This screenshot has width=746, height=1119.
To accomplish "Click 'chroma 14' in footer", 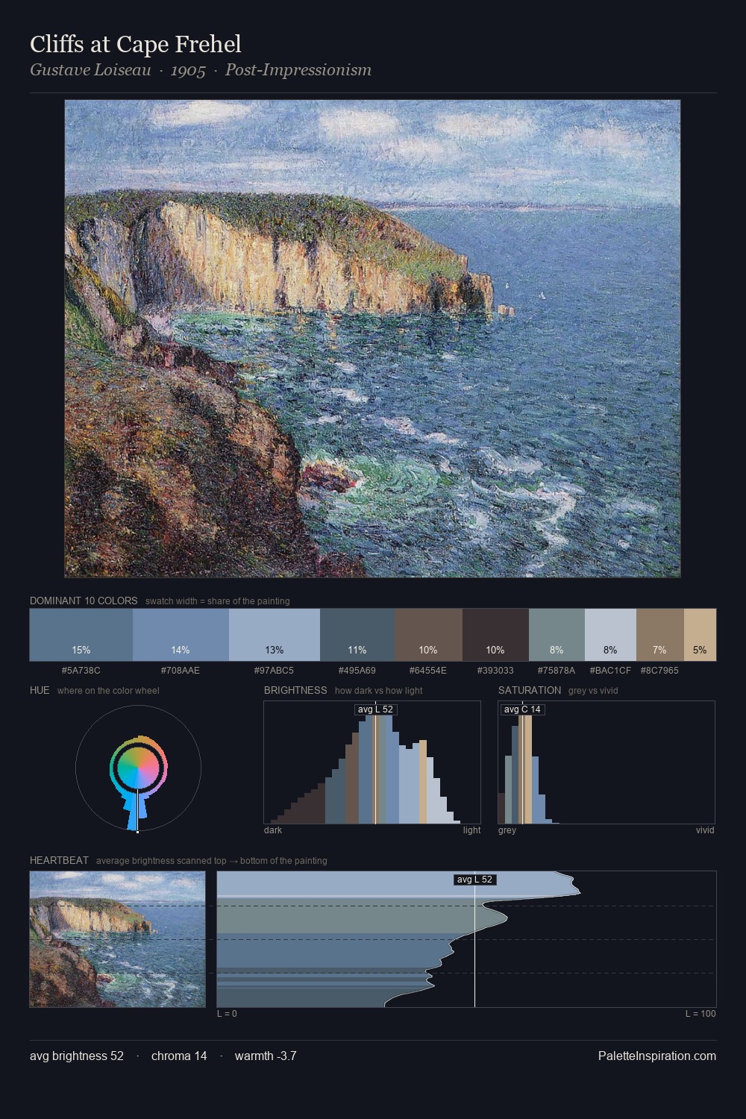I will click(179, 1056).
